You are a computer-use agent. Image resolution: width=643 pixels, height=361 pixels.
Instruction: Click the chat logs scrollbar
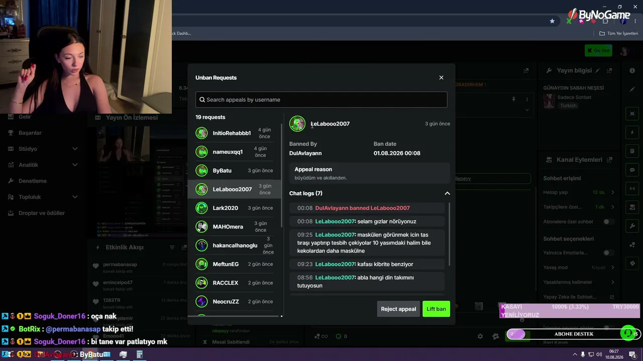tap(449, 233)
